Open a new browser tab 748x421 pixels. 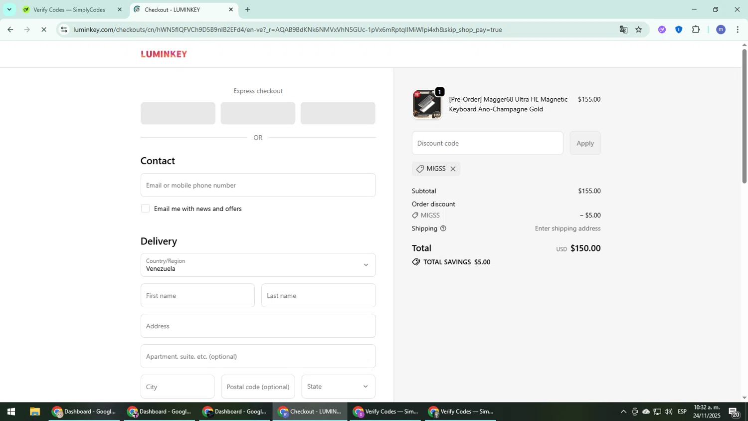[x=248, y=9]
